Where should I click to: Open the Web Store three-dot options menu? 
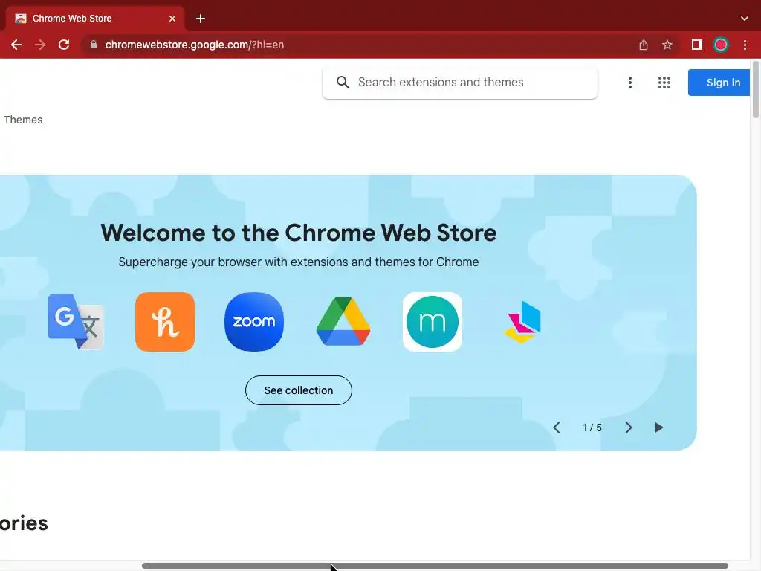[x=630, y=83]
